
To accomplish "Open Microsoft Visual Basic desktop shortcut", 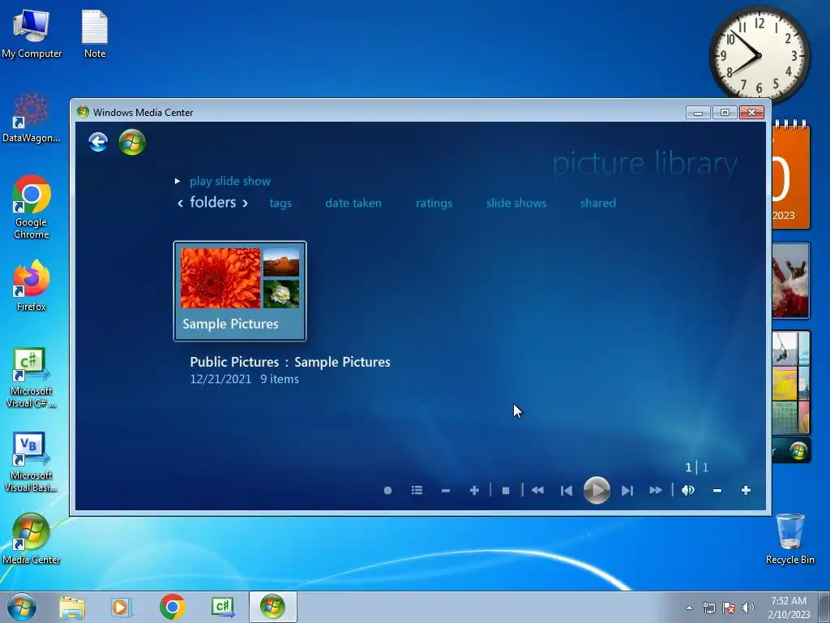I will [x=32, y=462].
